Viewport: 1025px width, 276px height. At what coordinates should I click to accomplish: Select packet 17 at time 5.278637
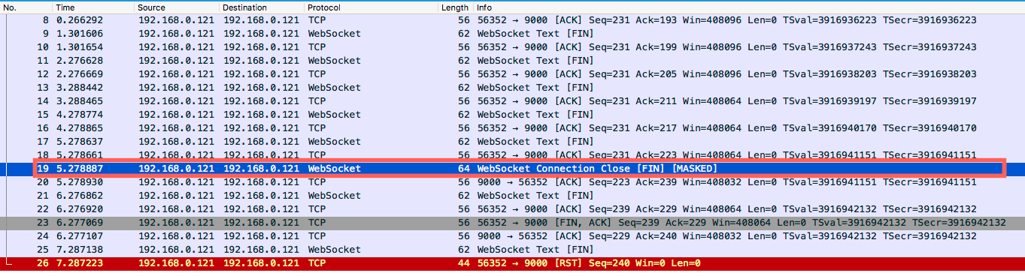pos(512,141)
